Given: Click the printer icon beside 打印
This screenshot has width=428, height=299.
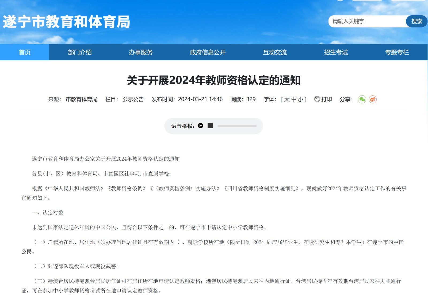Looking at the screenshot, I should [317, 99].
